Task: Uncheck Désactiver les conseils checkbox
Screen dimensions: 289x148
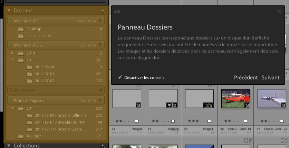Action: (120, 77)
